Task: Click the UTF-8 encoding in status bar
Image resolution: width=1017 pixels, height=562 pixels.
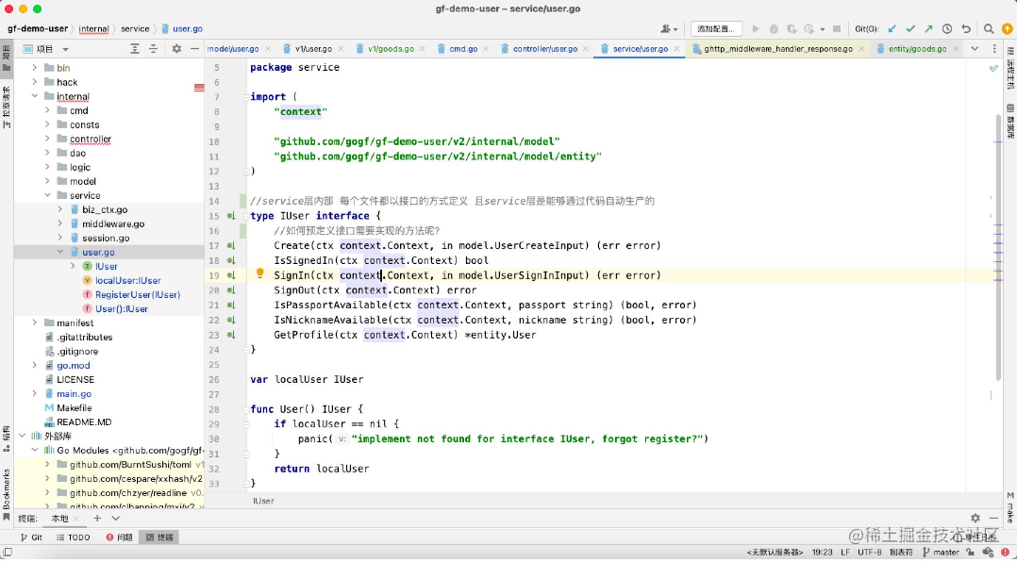Action: click(870, 552)
